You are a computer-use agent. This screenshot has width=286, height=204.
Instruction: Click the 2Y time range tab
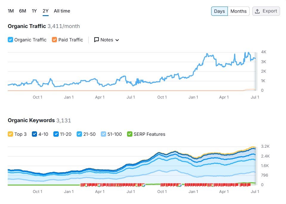tap(45, 11)
